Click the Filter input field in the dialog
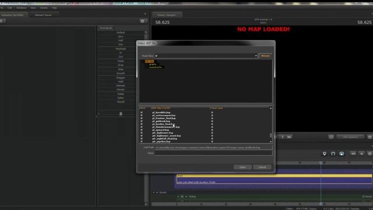Viewport: 373px width, 210px height. point(213,153)
